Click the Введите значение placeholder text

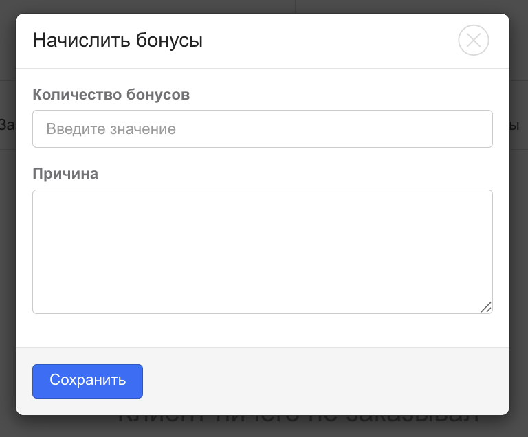pos(111,129)
